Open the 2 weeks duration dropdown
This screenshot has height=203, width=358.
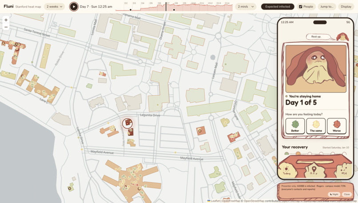coord(54,7)
